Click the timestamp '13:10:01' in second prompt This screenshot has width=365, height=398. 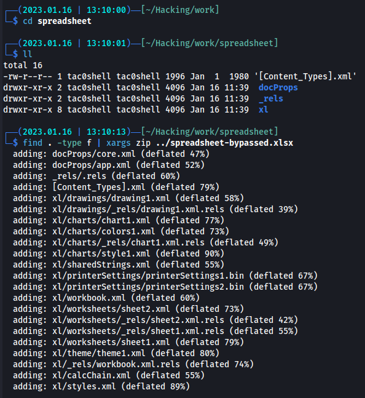point(106,43)
